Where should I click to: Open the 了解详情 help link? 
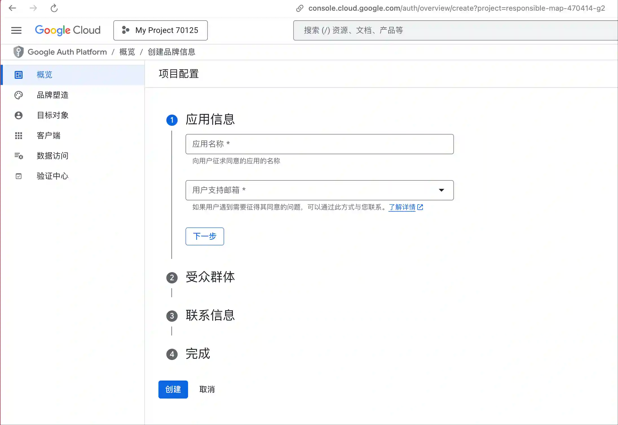pos(403,207)
